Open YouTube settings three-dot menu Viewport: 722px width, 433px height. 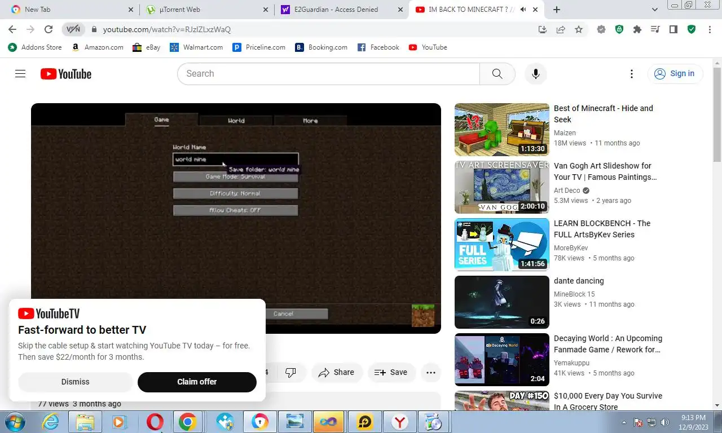(x=632, y=74)
